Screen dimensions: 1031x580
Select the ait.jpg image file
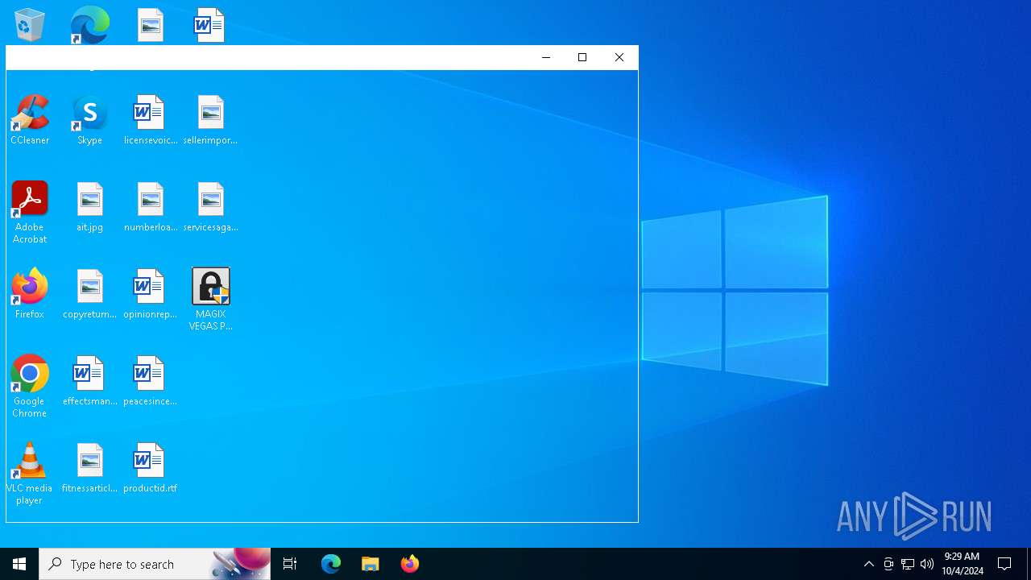click(x=90, y=207)
